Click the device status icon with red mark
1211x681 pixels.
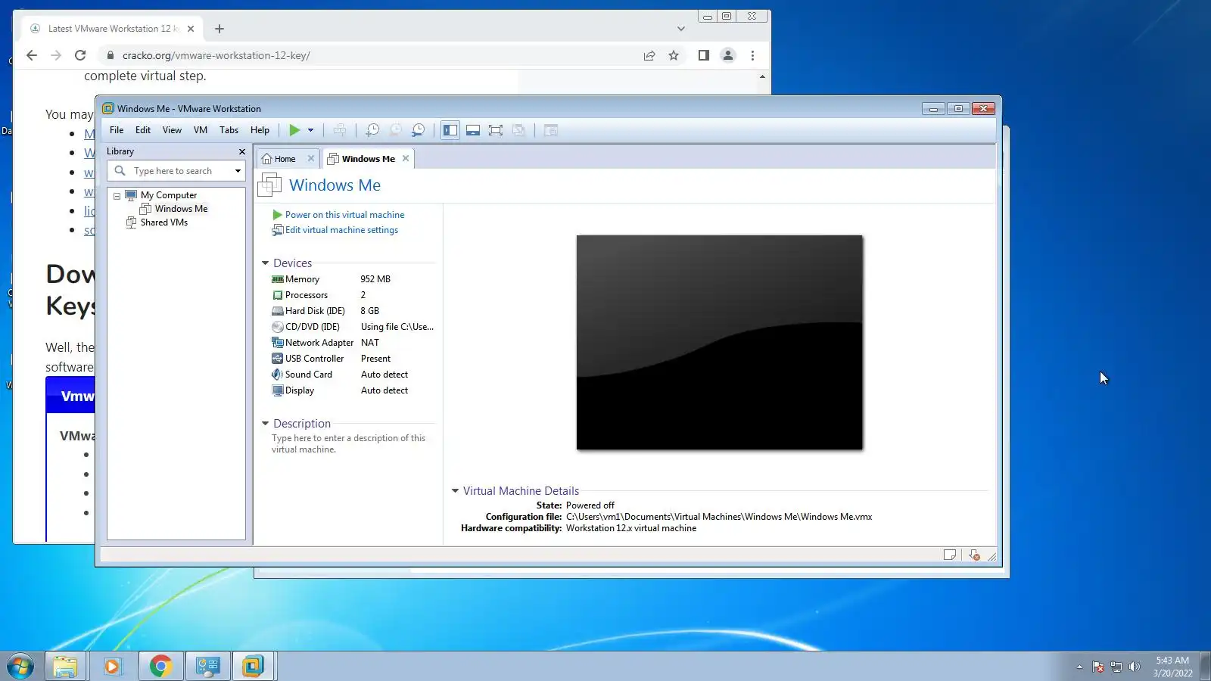(x=974, y=555)
